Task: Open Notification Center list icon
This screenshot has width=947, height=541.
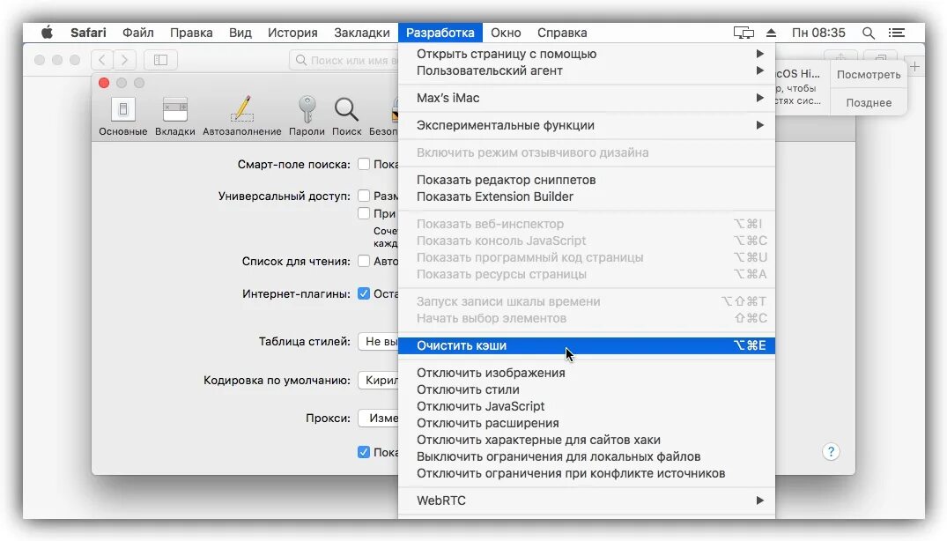Action: coord(897,33)
